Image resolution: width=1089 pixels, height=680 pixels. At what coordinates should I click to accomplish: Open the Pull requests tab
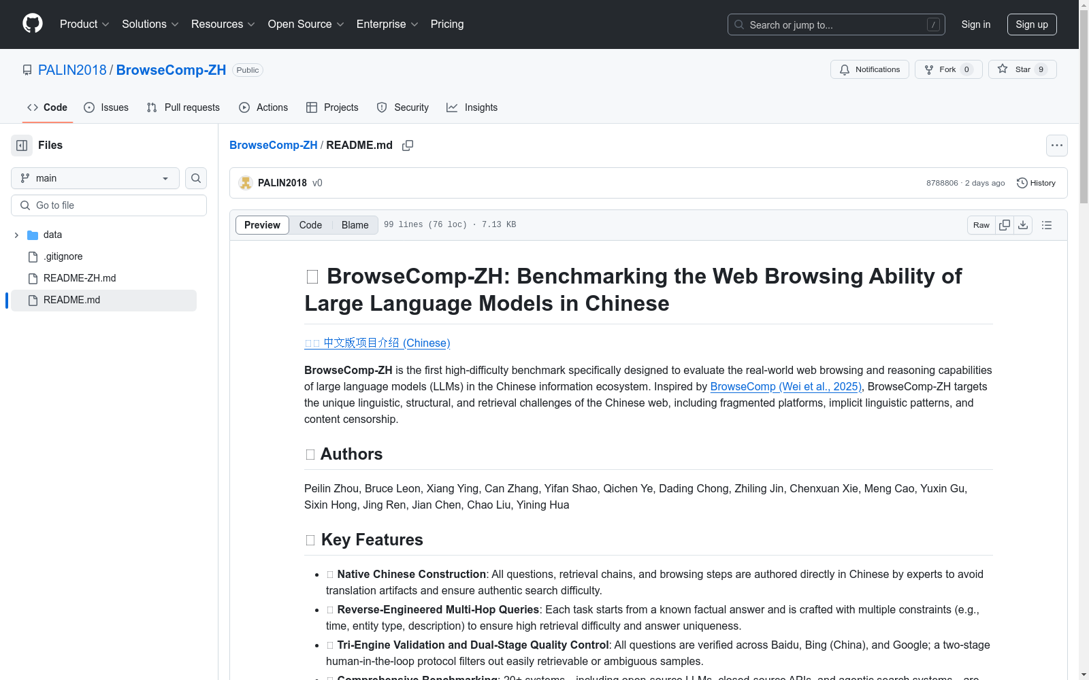182,107
